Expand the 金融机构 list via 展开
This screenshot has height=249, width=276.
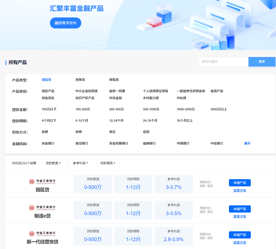pyautogui.click(x=247, y=143)
